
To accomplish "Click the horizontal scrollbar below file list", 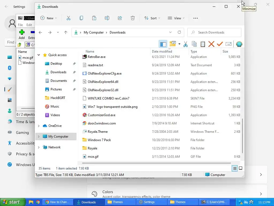I will [x=156, y=163].
